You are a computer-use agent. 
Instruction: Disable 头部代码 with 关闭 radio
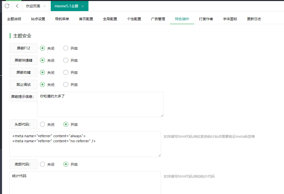(42, 124)
